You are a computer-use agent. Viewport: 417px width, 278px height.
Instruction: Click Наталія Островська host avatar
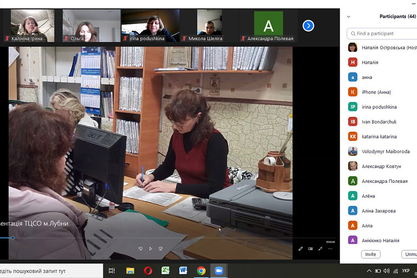tap(353, 47)
